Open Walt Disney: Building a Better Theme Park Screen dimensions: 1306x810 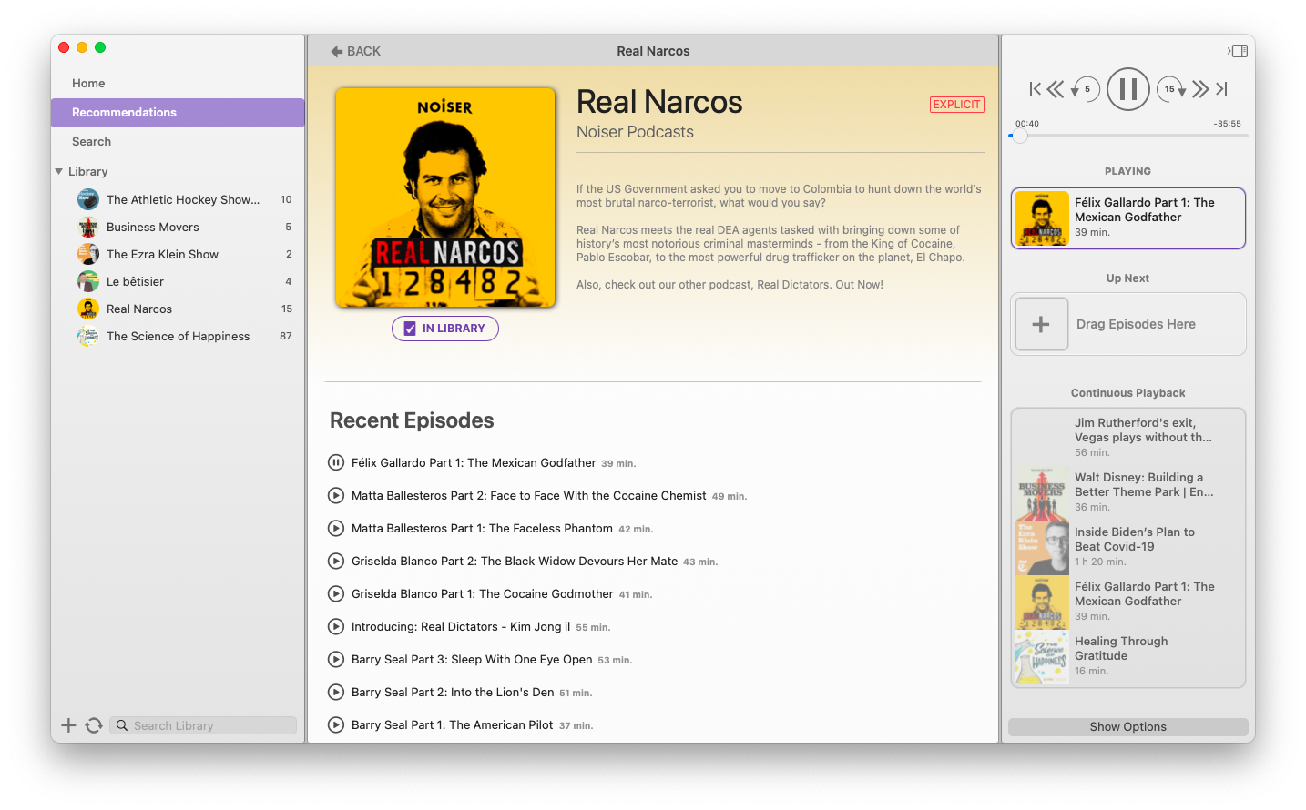[1127, 491]
